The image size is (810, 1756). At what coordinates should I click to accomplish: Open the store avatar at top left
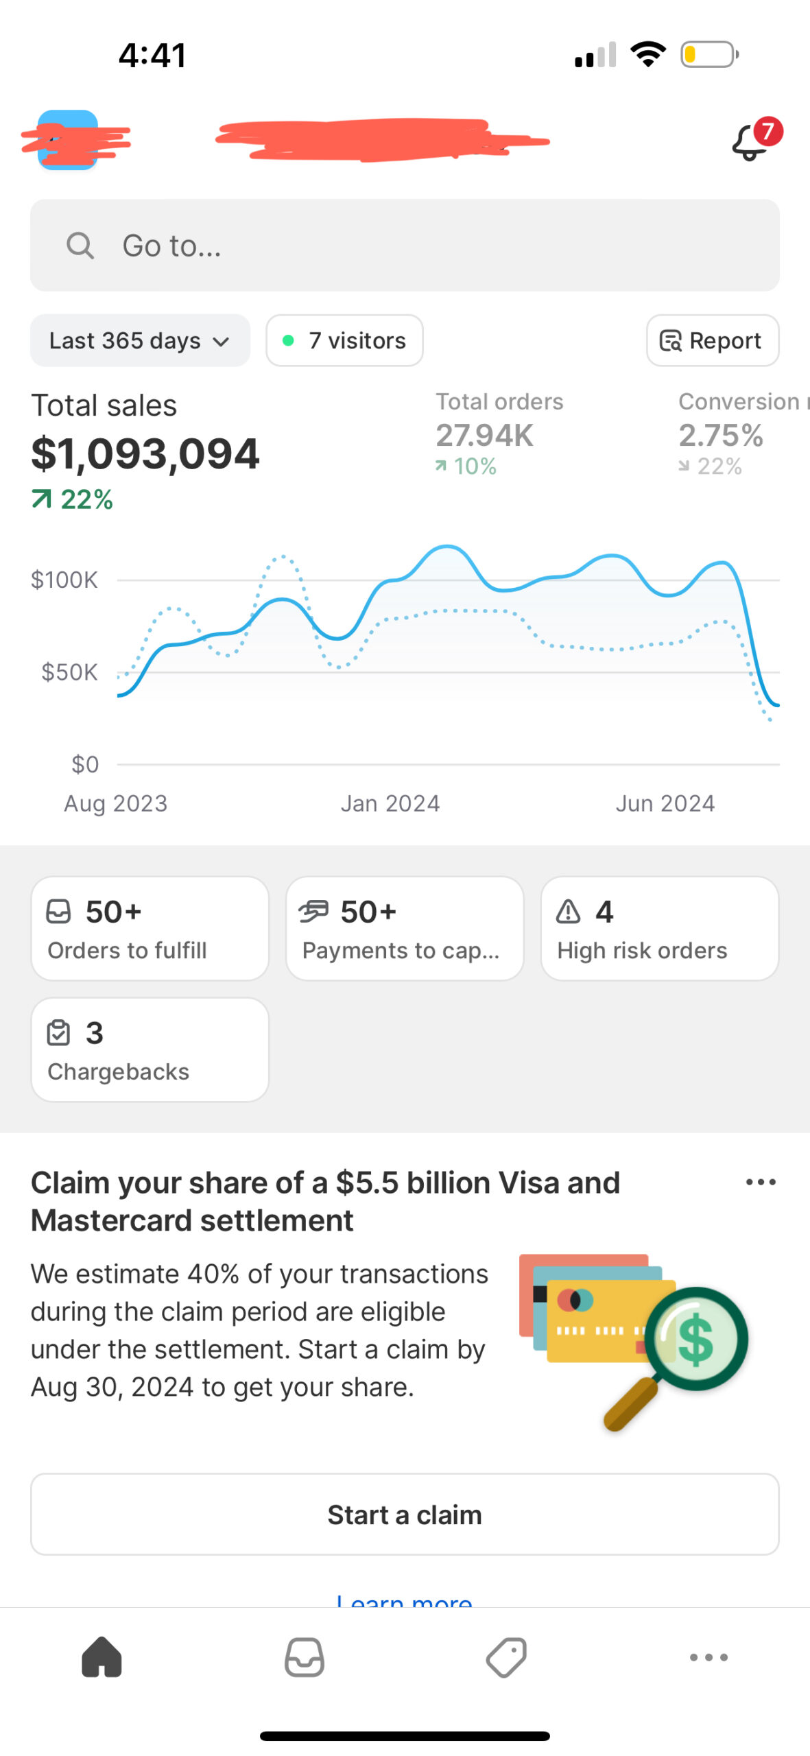(x=67, y=140)
